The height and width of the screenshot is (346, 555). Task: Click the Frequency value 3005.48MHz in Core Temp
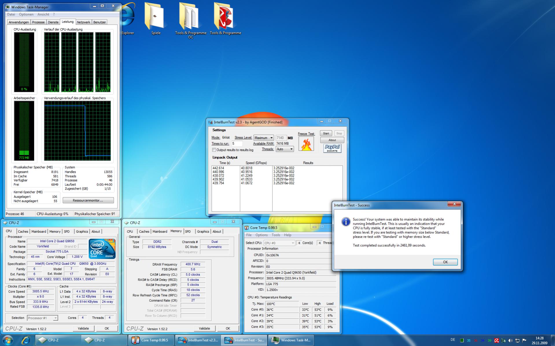click(x=301, y=278)
